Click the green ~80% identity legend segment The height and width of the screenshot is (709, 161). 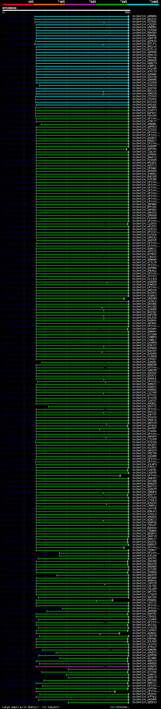click(x=112, y=5)
